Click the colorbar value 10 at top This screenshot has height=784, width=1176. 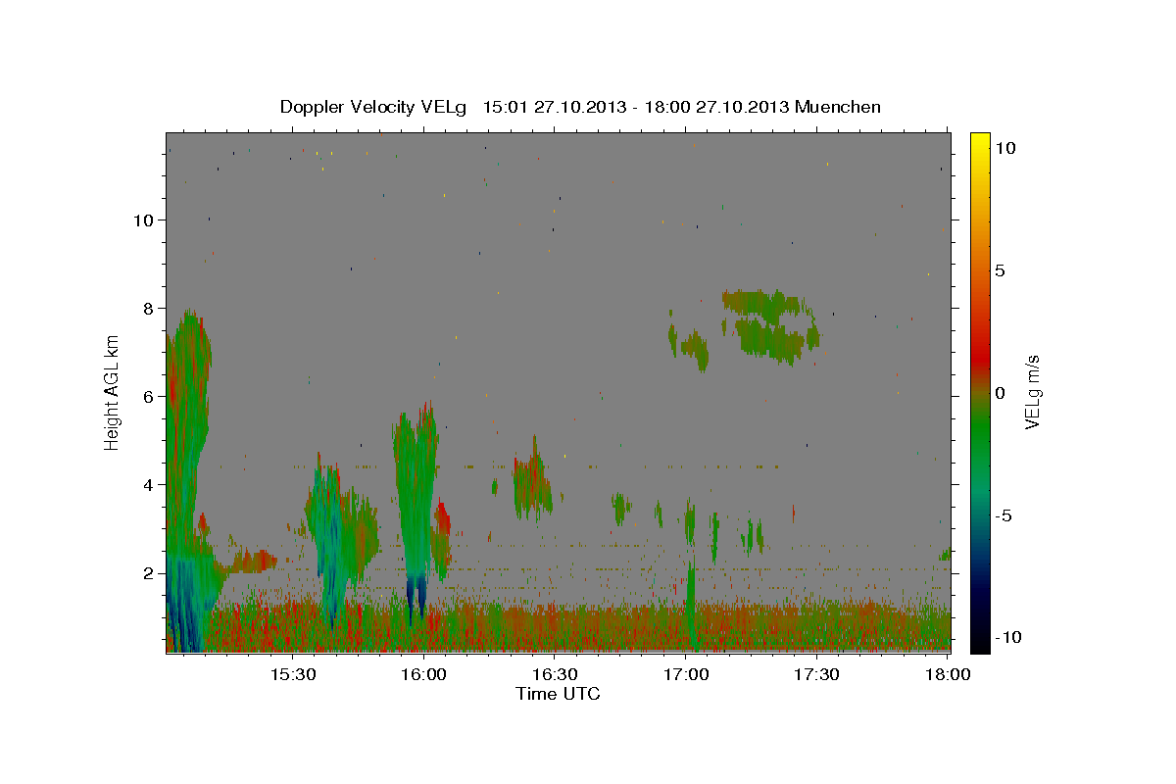tap(1005, 148)
